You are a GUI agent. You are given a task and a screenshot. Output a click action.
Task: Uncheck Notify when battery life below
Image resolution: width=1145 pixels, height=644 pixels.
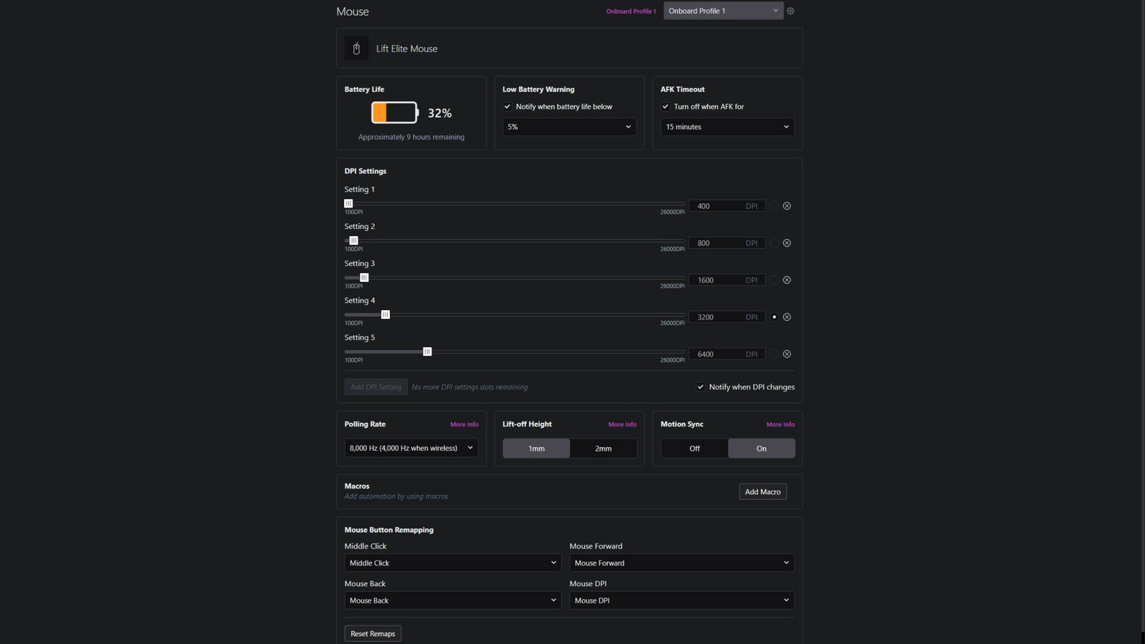[507, 107]
